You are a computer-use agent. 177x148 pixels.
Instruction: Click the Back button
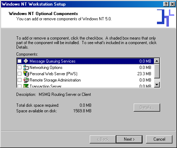103,139
